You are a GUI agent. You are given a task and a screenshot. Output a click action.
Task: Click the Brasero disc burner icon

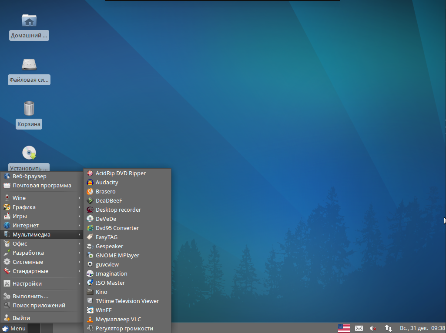90,192
